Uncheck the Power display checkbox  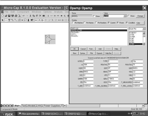118,23
